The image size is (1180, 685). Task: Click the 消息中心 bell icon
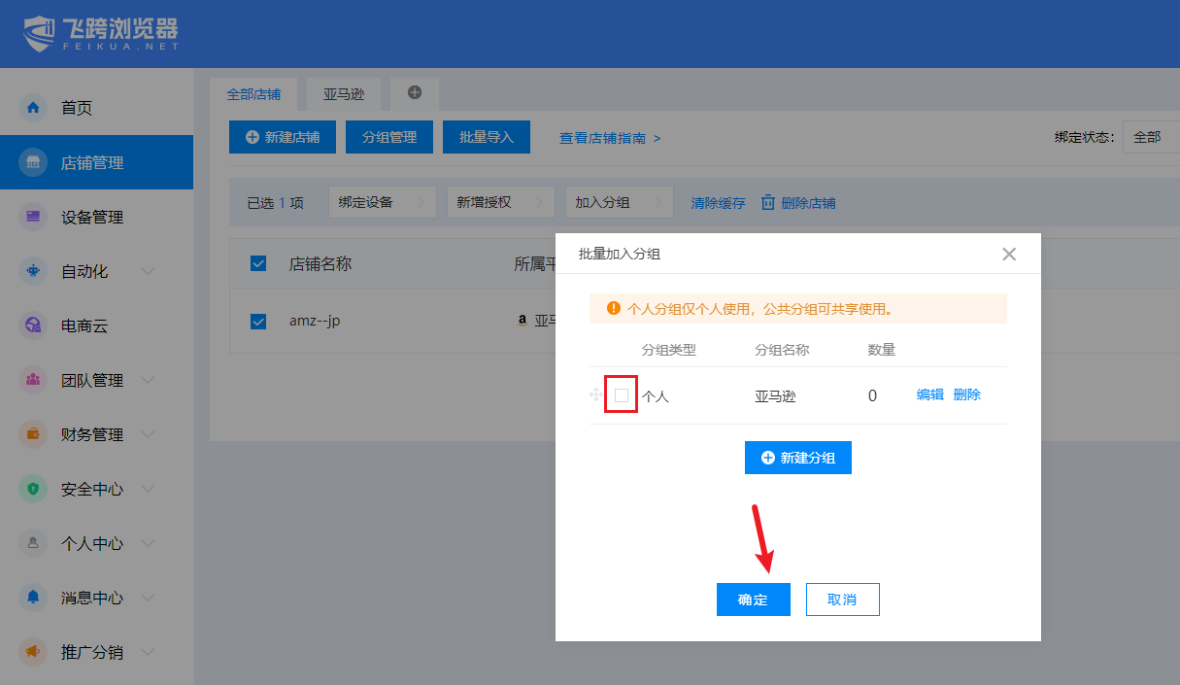(x=33, y=598)
